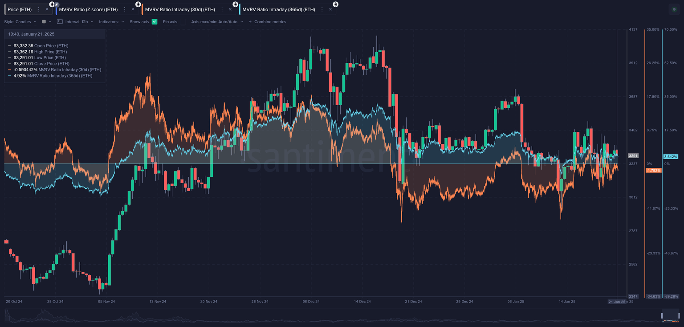Click the Ethereum icon above MVRV Ratio Intraday (30d)

137,4
